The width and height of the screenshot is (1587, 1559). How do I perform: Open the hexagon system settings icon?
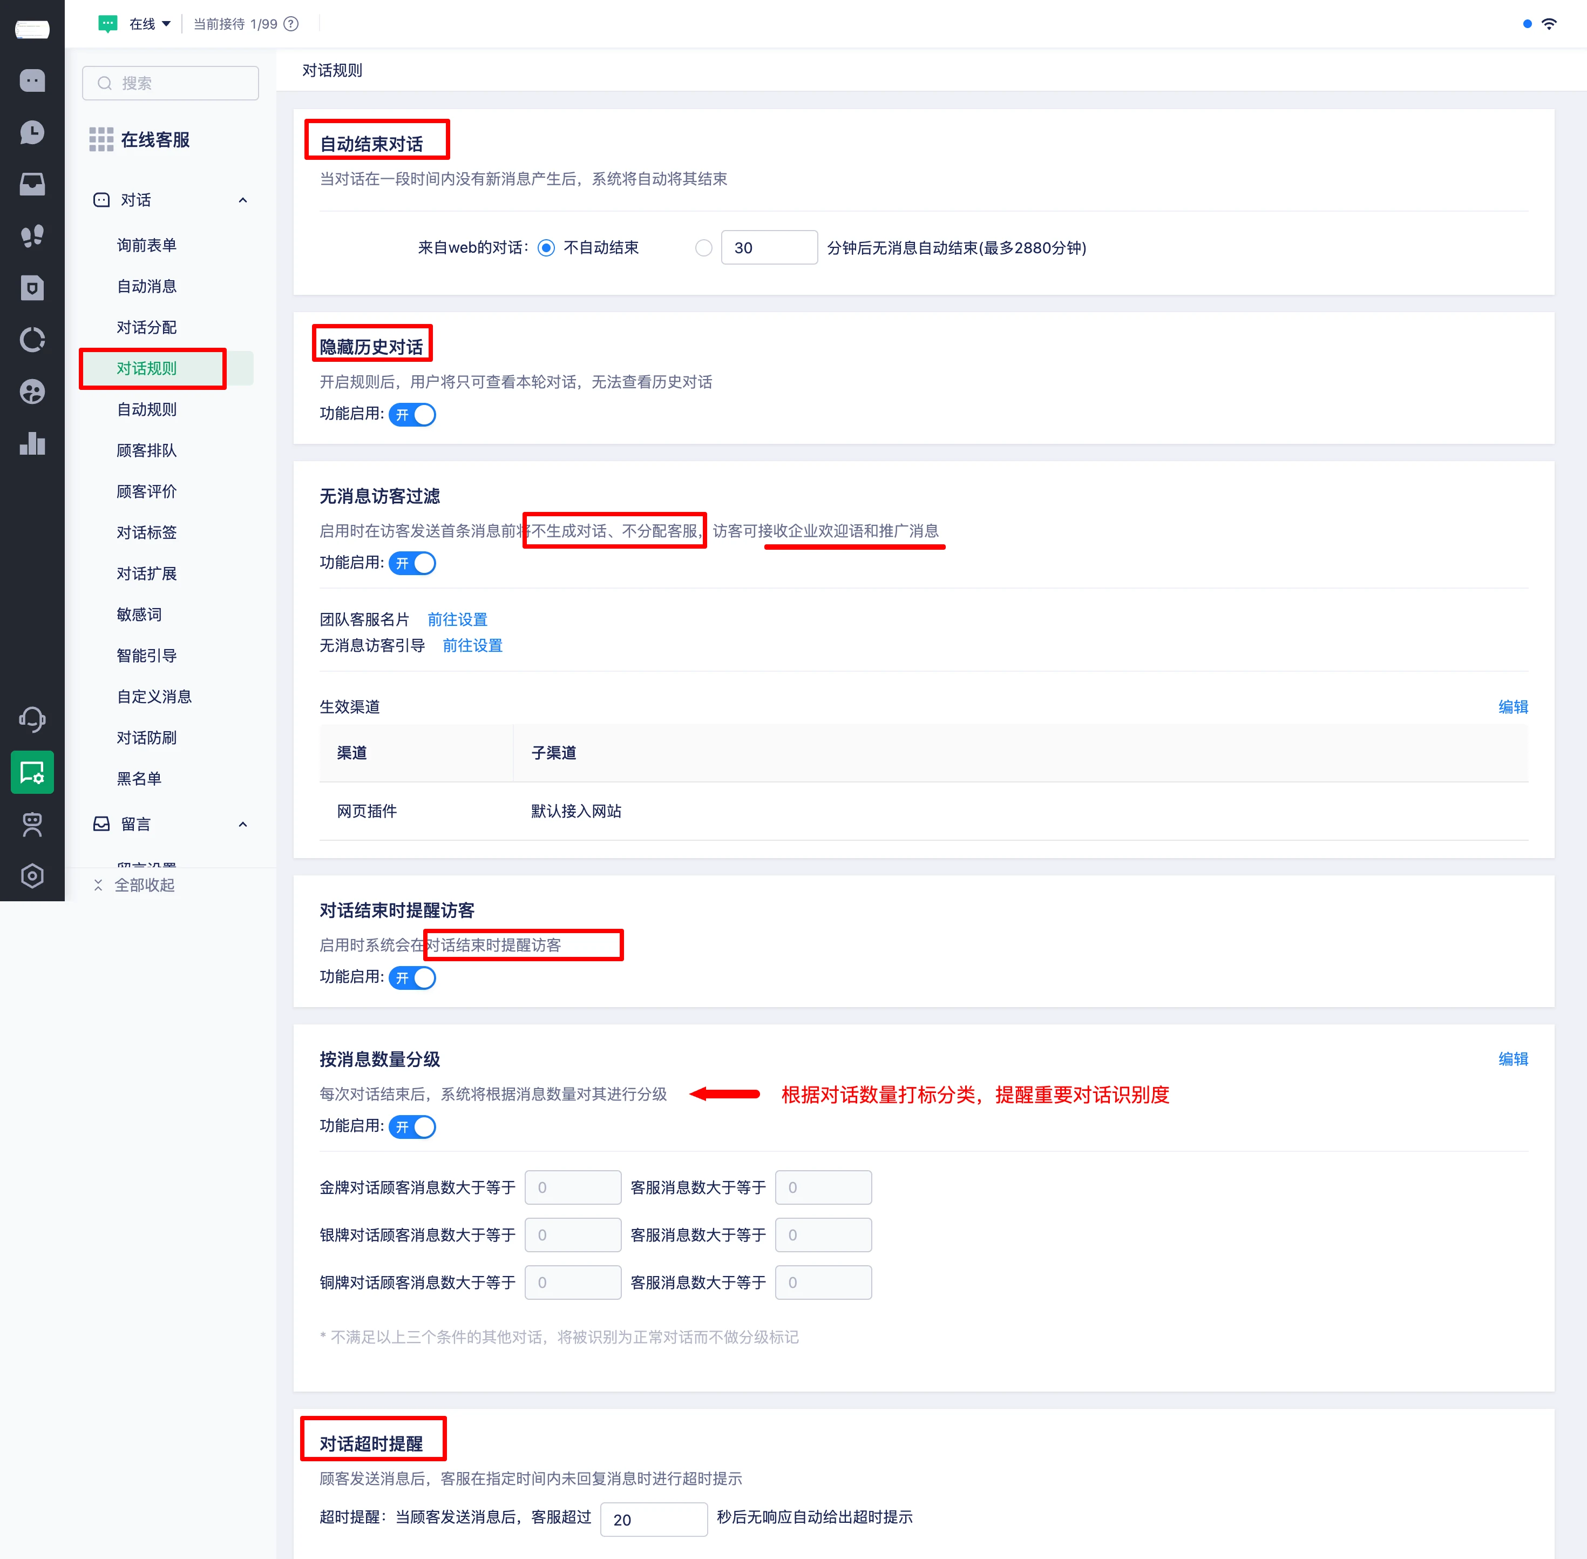point(32,875)
